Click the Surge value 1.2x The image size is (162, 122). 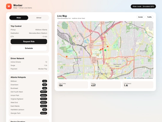[x=46, y=65]
